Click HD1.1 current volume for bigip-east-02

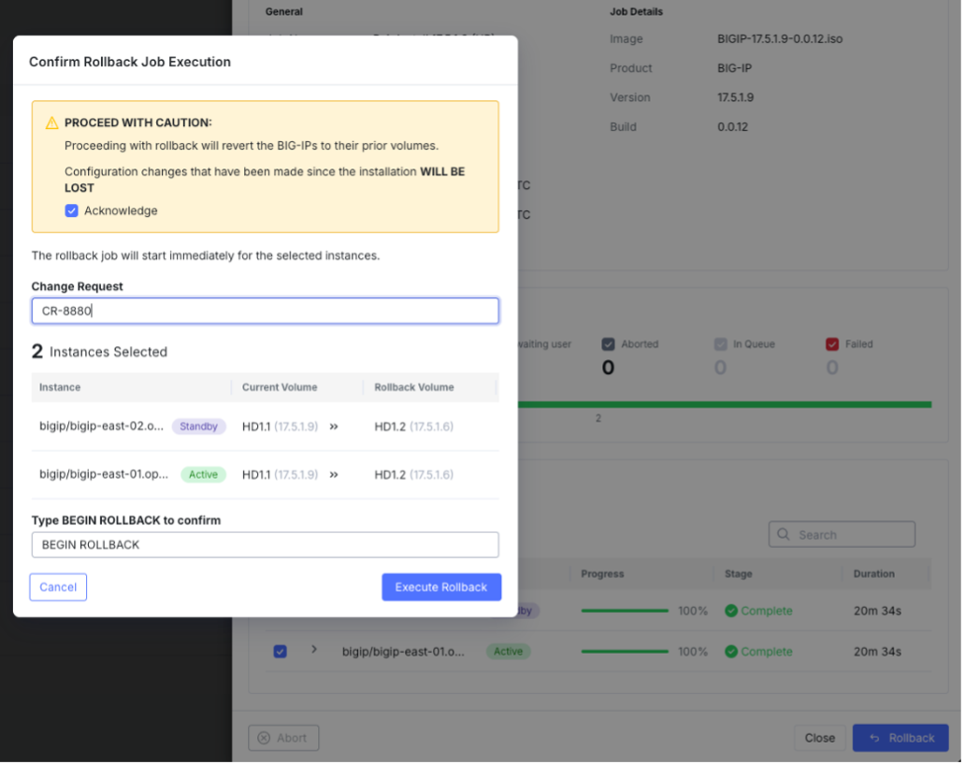[281, 427]
